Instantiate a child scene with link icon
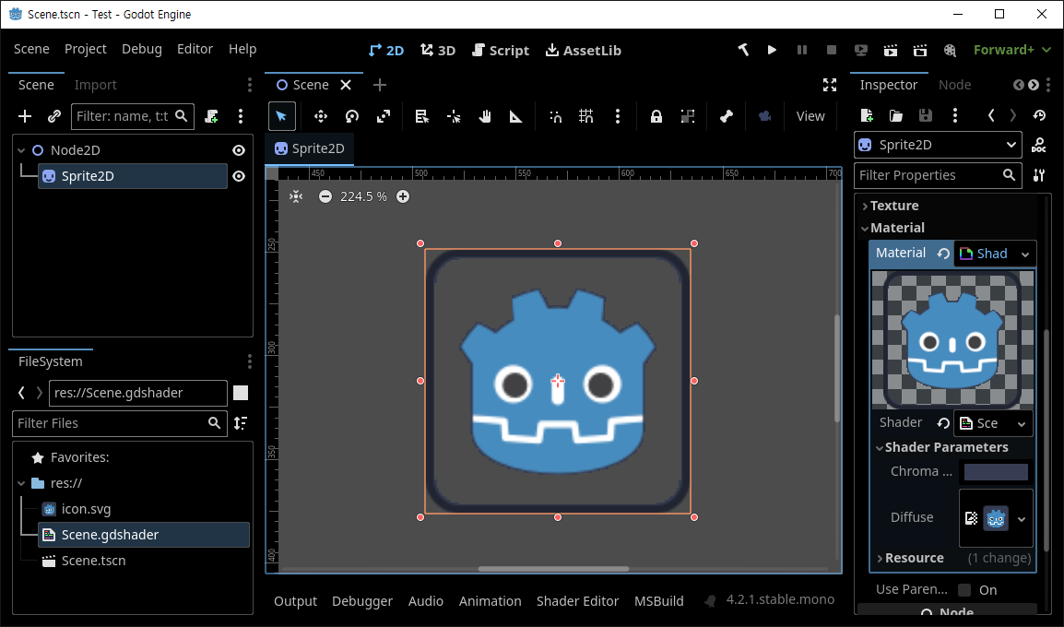 coord(54,117)
